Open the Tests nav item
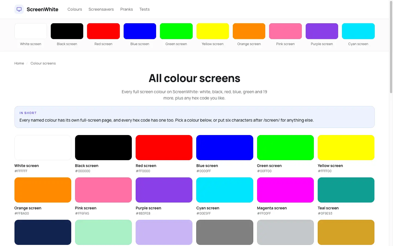 click(x=144, y=9)
